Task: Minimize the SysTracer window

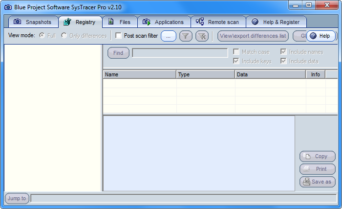Action: click(295, 5)
